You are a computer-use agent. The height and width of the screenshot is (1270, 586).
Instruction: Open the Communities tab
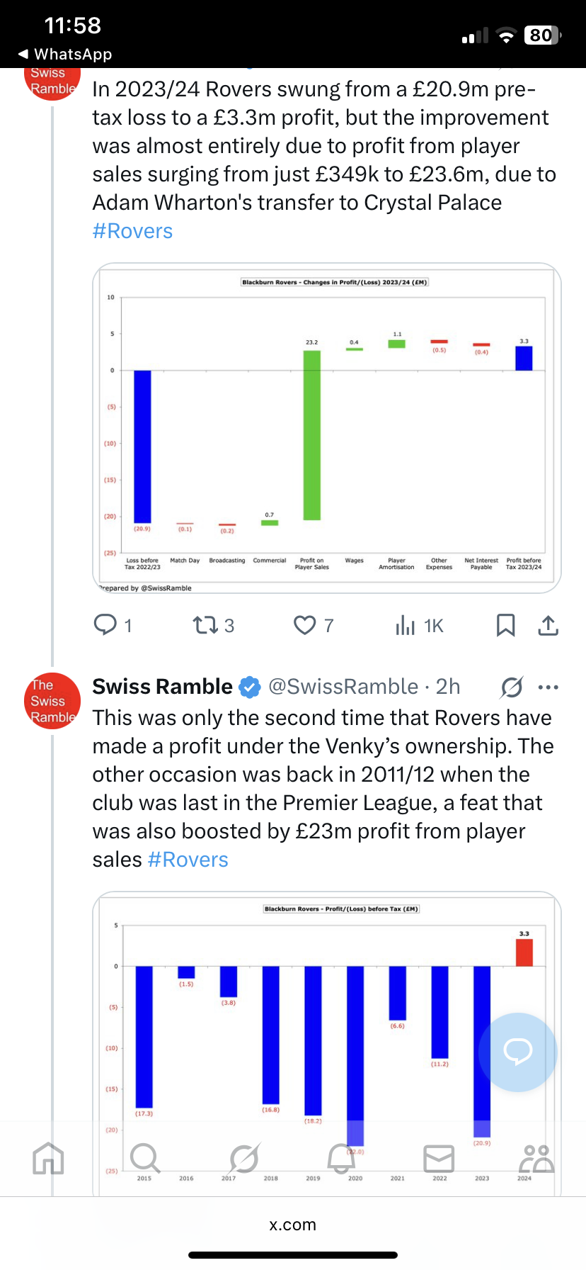pos(536,1159)
